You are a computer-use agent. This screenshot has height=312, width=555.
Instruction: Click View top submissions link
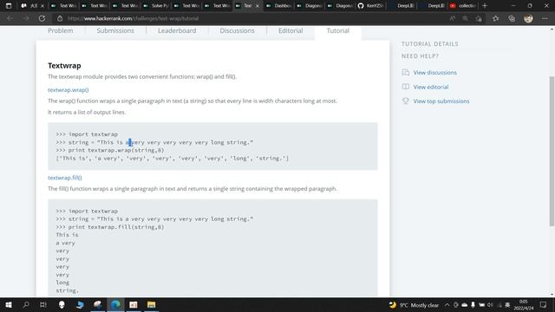(441, 101)
